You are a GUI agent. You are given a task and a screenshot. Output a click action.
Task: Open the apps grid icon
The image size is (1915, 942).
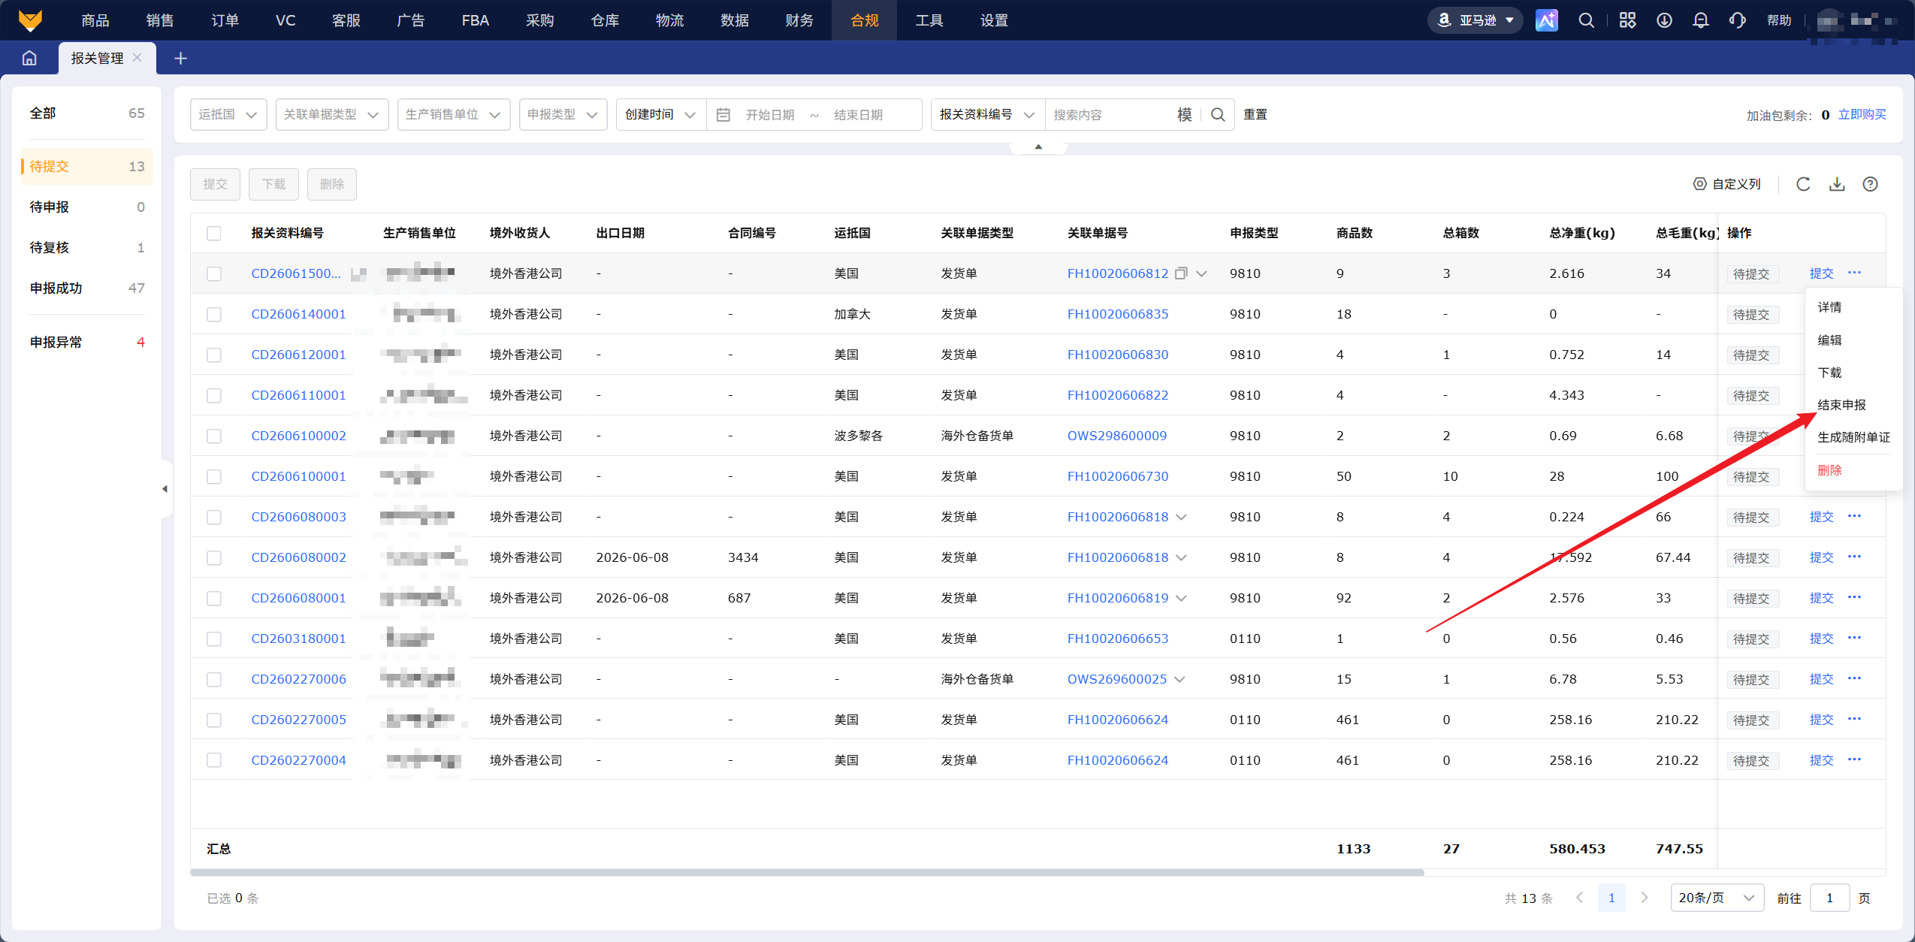click(x=1627, y=20)
